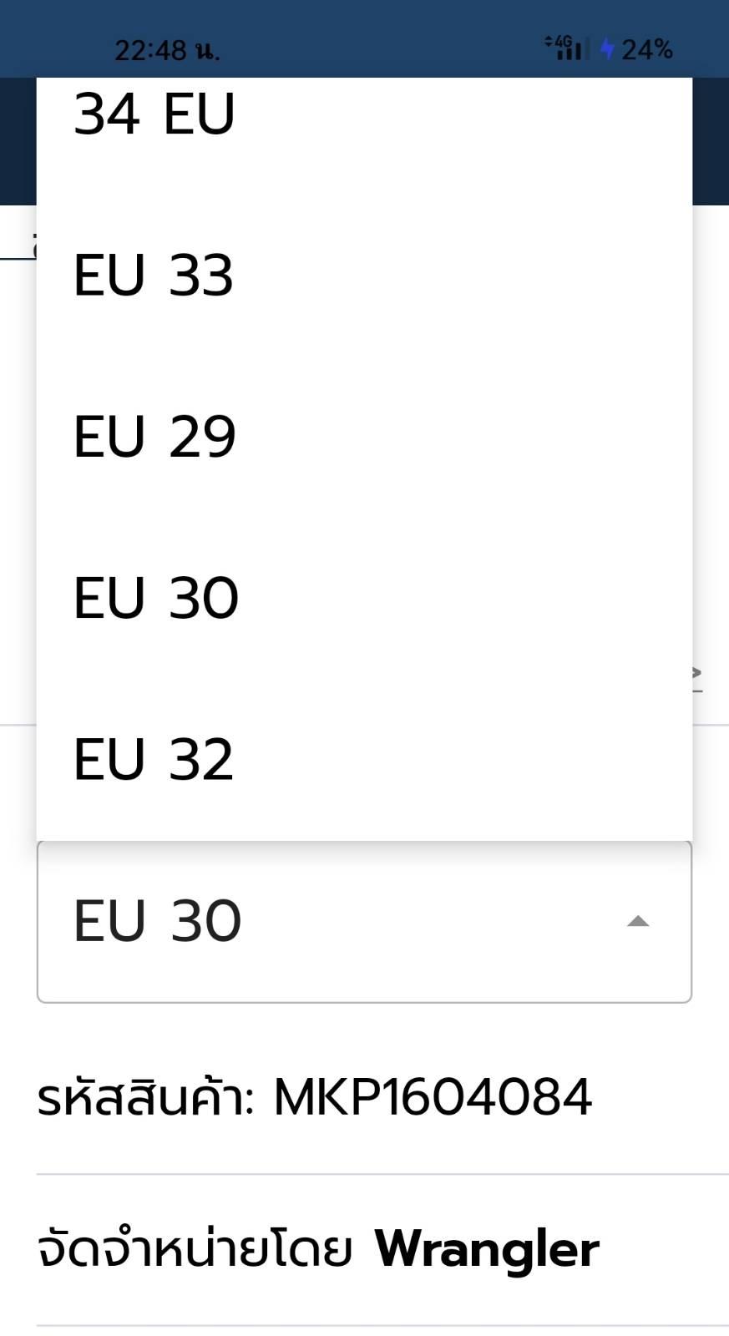Image resolution: width=729 pixels, height=1336 pixels.
Task: Tap the 22:48 clock in status bar
Action: [x=167, y=51]
